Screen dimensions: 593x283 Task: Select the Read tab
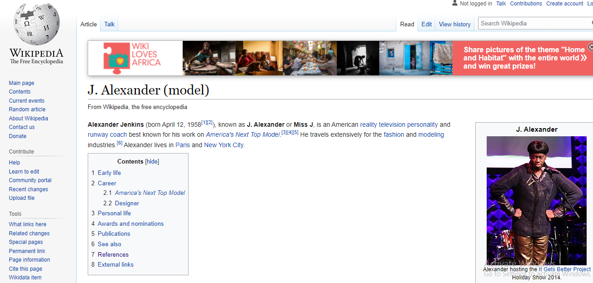click(x=407, y=24)
